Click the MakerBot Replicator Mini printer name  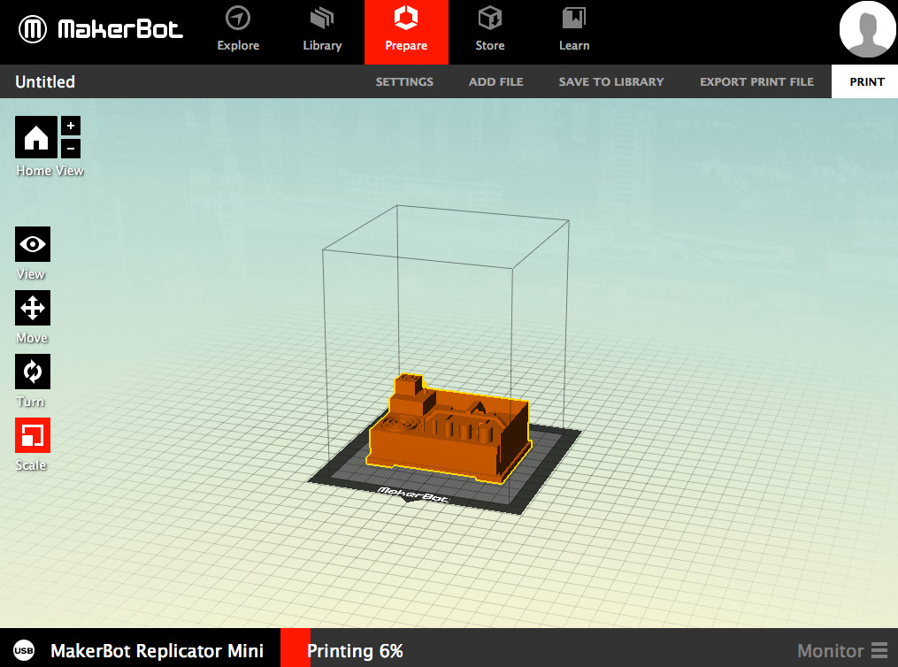point(157,651)
